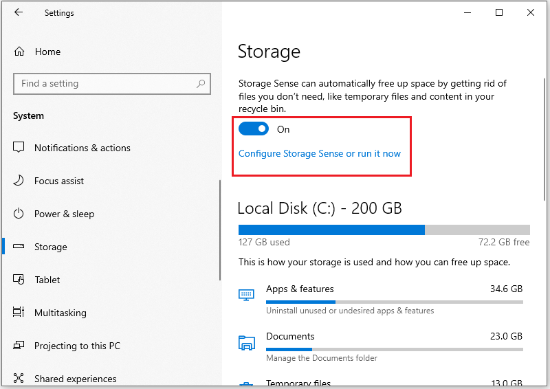Viewport: 550px width, 389px height.
Task: Click the Documents folder icon
Action: [246, 342]
